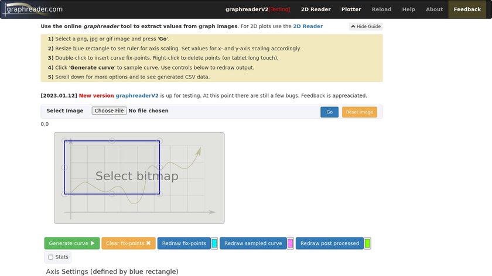The height and width of the screenshot is (276, 492).
Task: Pick the magenta sampled curve color swatch
Action: [x=291, y=243]
